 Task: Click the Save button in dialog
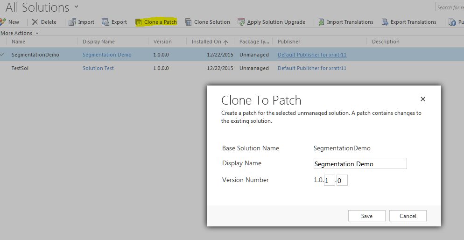pyautogui.click(x=366, y=216)
